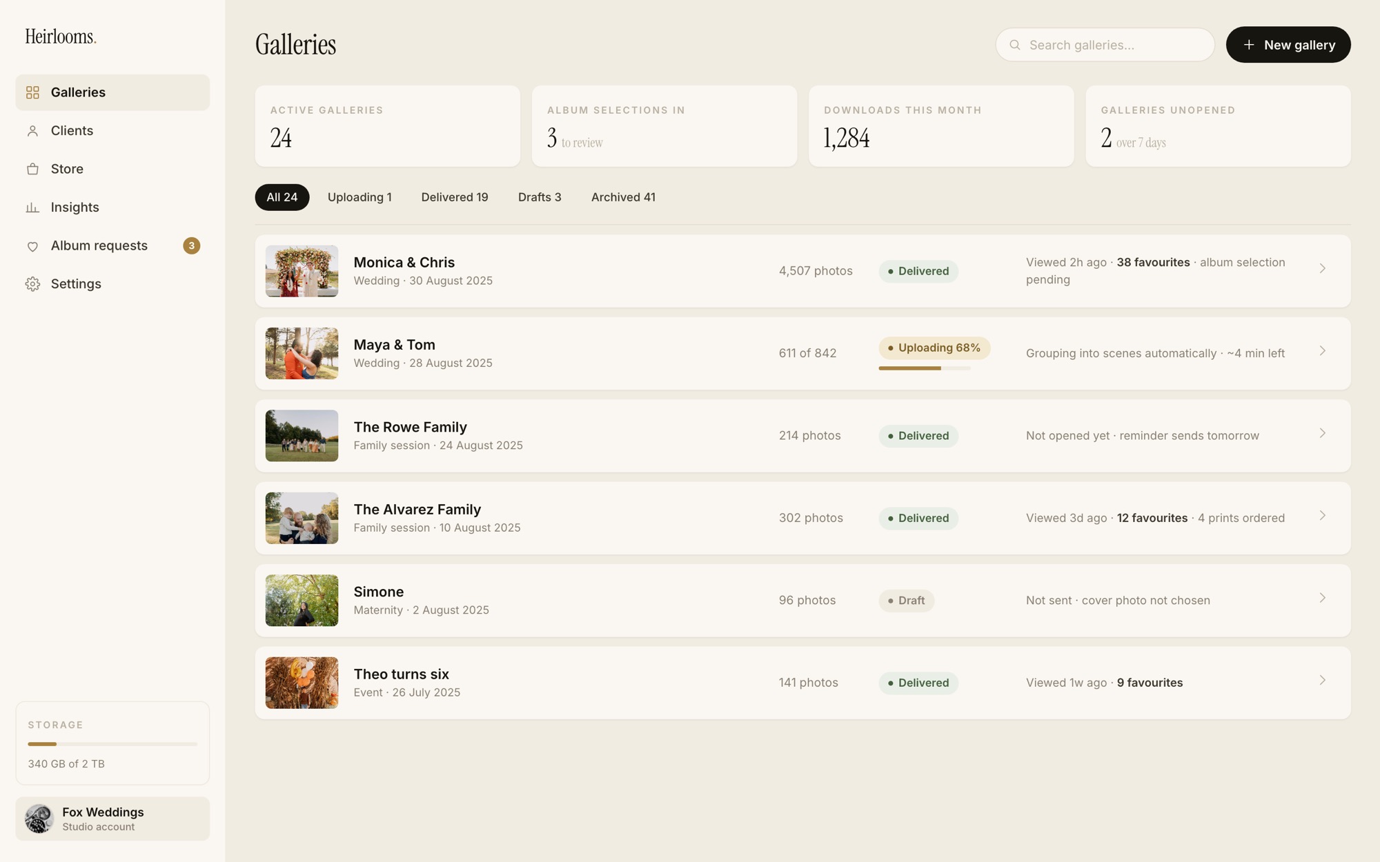Click the Store shopping bag icon
This screenshot has width=1380, height=862.
pyautogui.click(x=32, y=169)
